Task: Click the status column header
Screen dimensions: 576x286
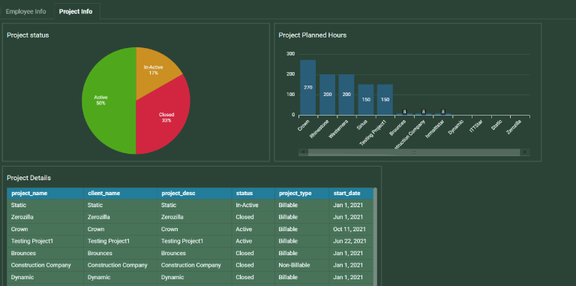Action: (x=253, y=194)
